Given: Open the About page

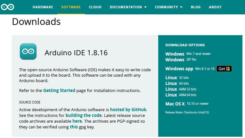Looking at the screenshot, I should point(215,7).
